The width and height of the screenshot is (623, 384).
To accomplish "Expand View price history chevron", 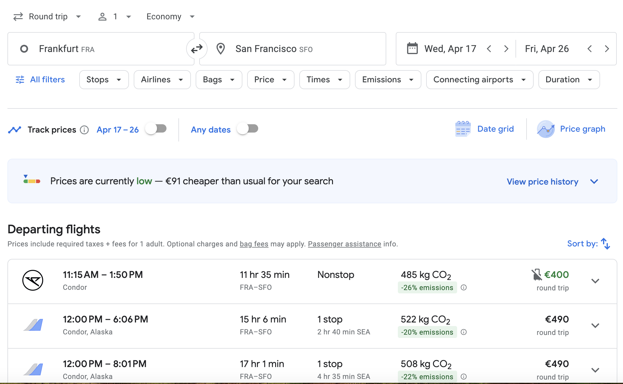I will 594,181.
